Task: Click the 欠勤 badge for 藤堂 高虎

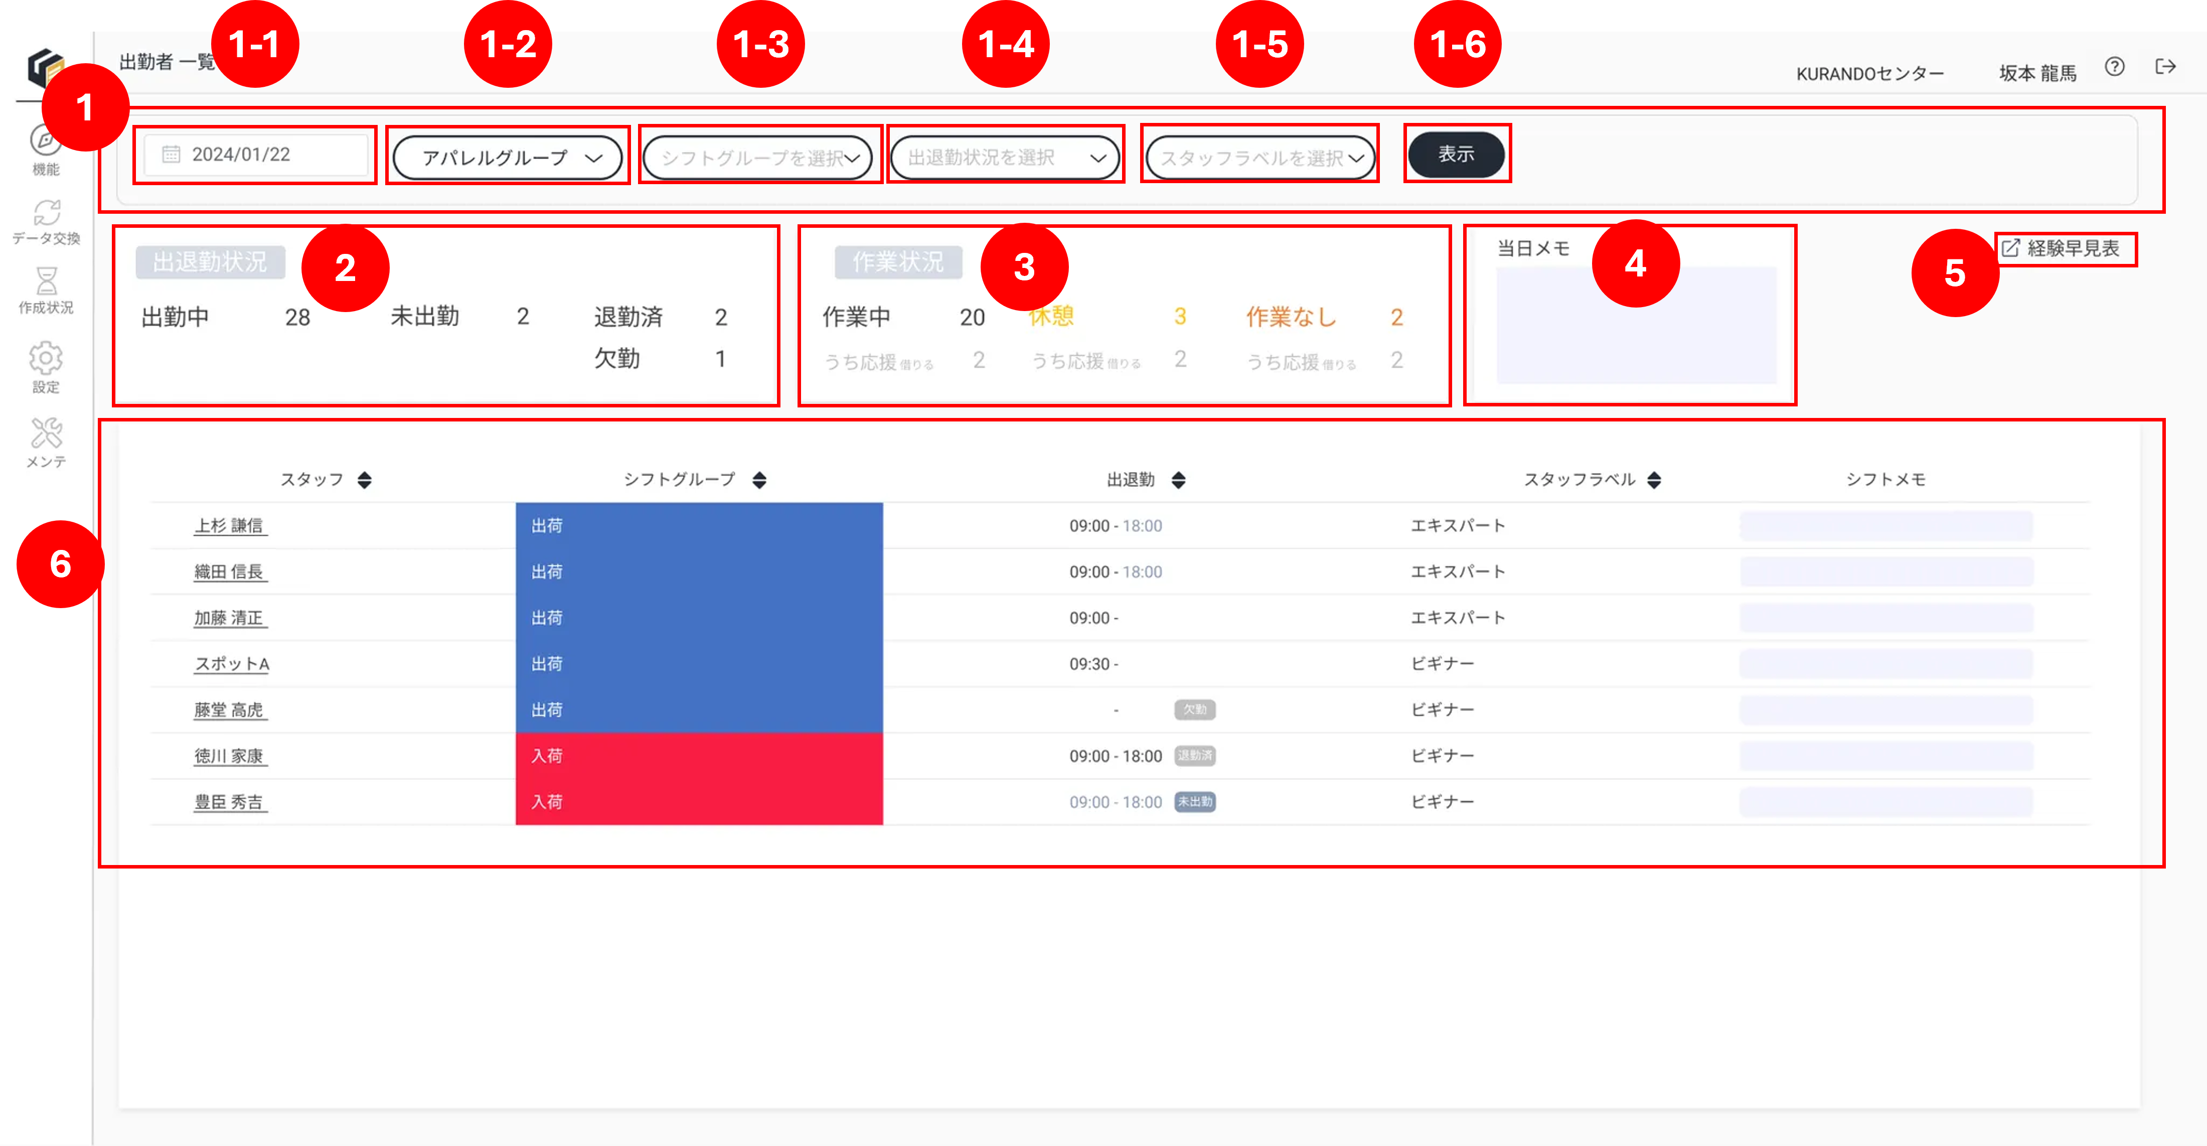Action: click(x=1194, y=709)
